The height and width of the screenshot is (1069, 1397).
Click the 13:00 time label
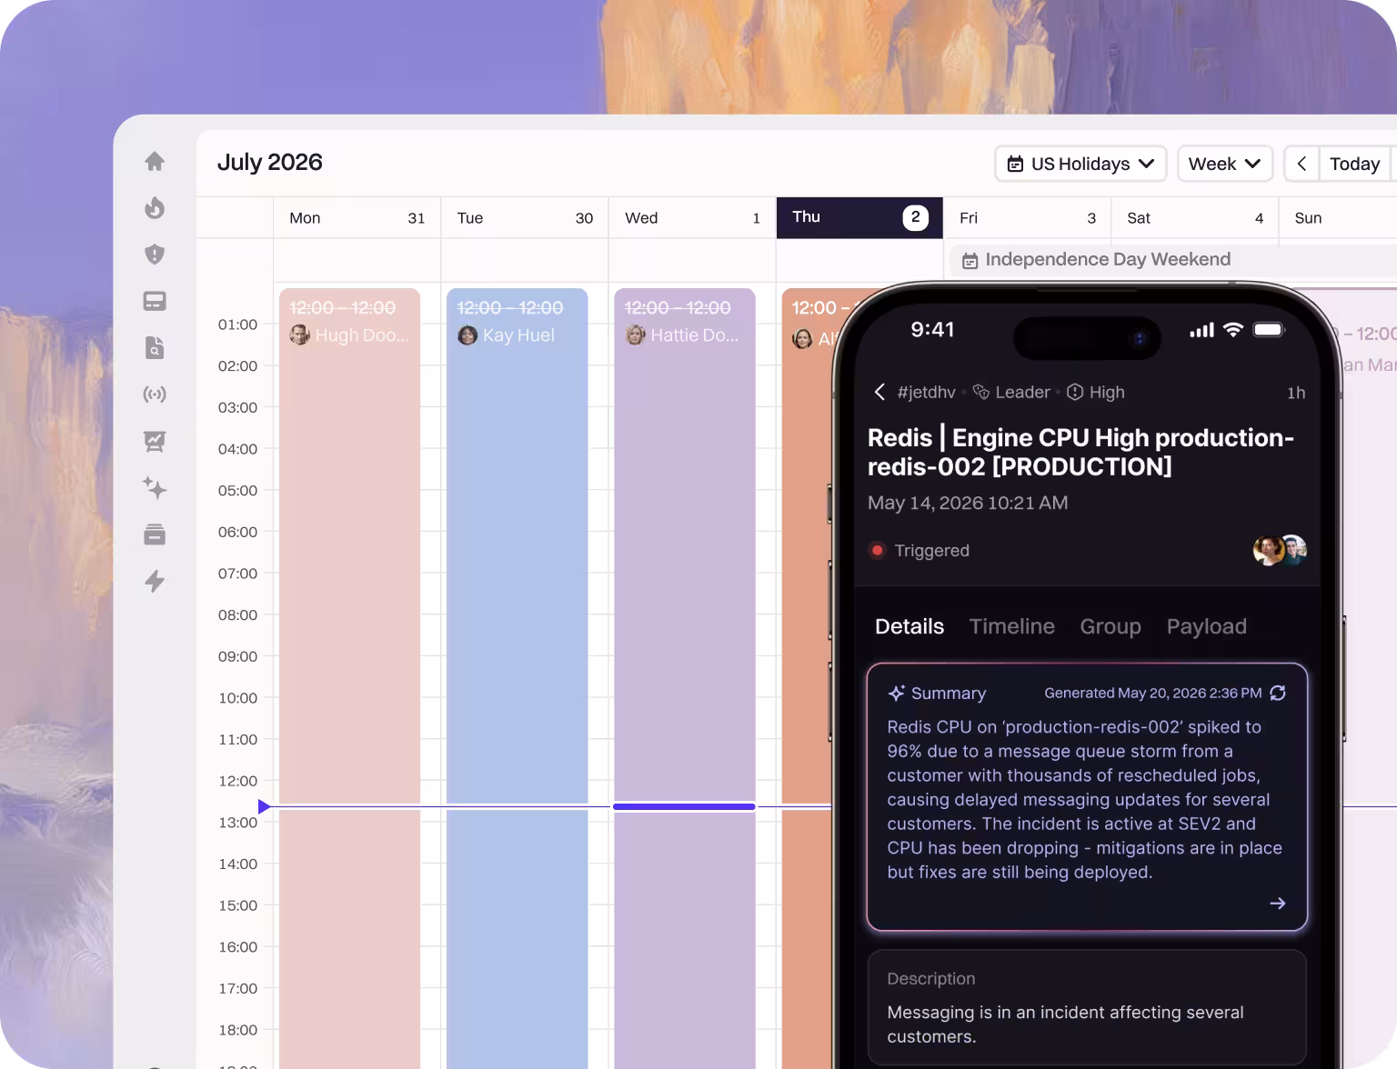click(237, 823)
